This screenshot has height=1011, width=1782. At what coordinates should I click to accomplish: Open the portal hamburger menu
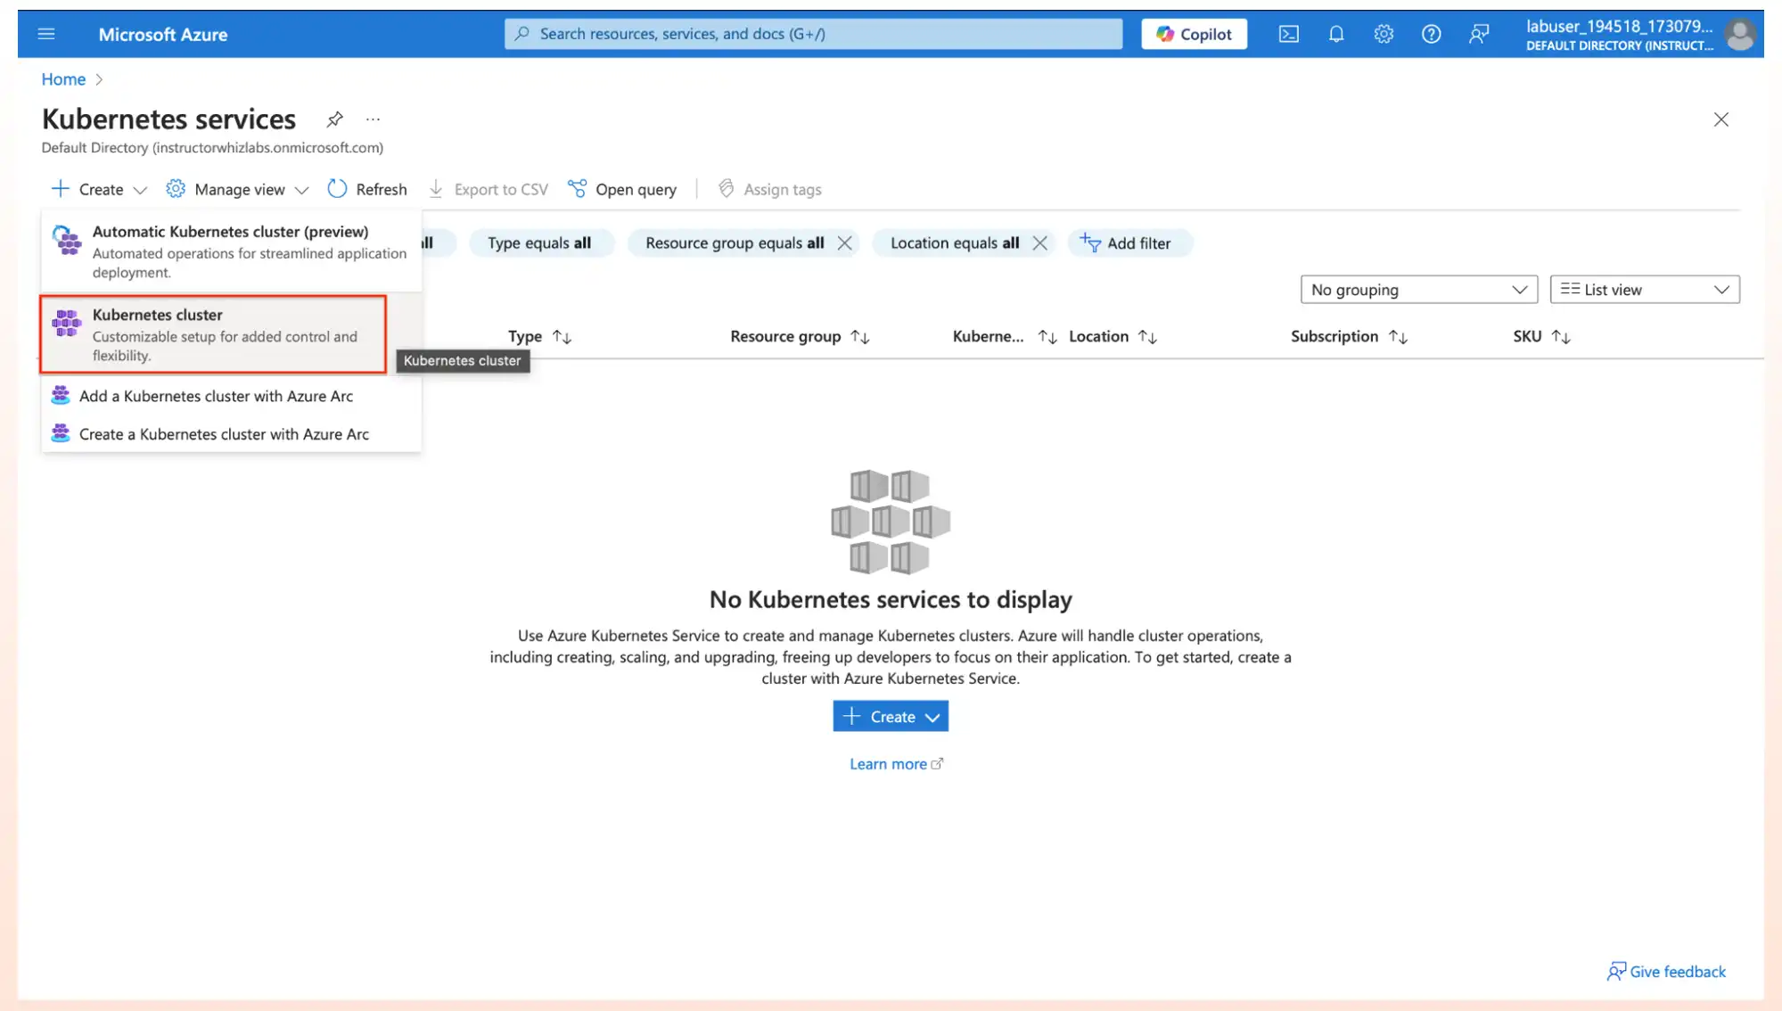point(46,34)
